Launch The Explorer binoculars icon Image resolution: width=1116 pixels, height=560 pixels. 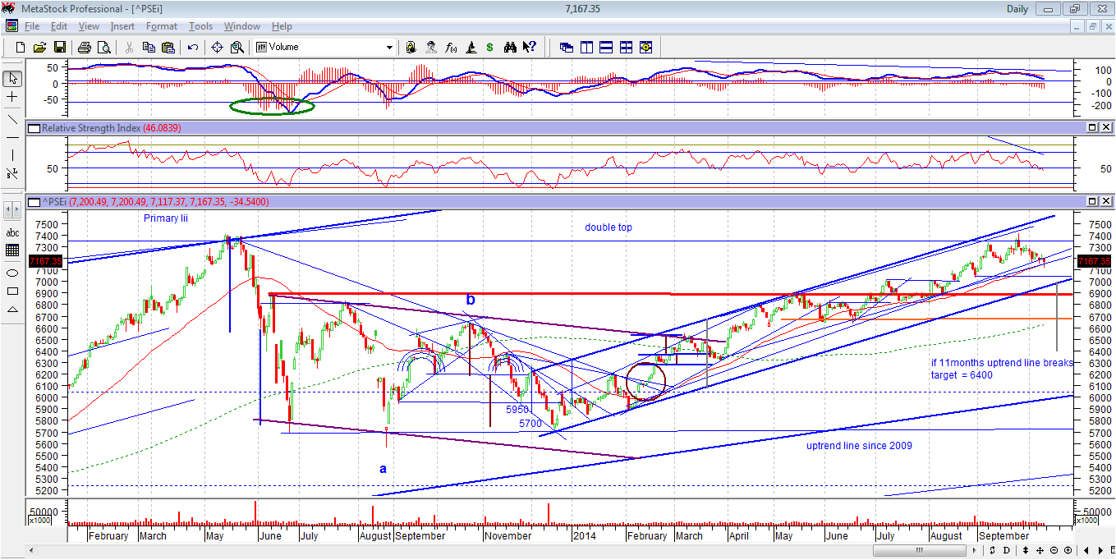(x=510, y=47)
